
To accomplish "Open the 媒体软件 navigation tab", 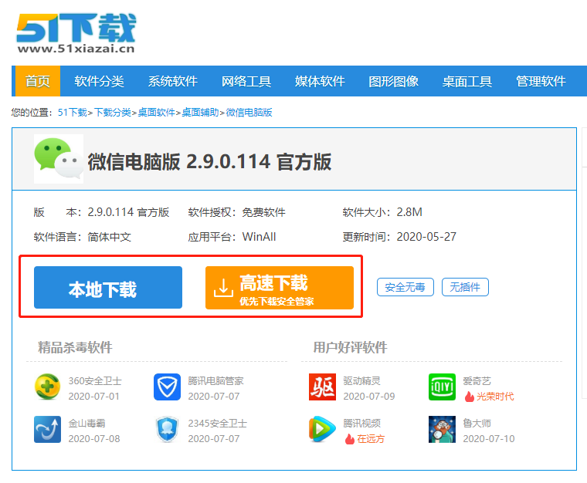I will 320,81.
